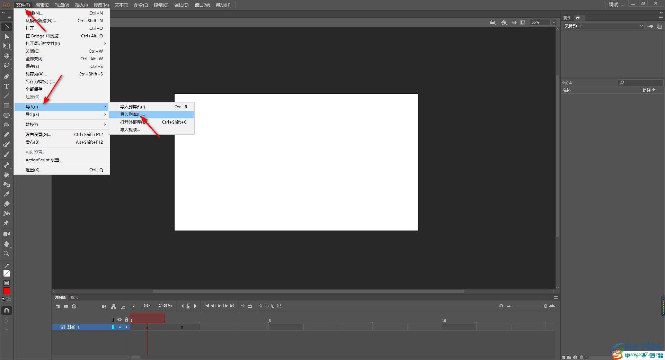Choose 导入到舞台(I)... menu item
This screenshot has width=665, height=360.
click(151, 107)
